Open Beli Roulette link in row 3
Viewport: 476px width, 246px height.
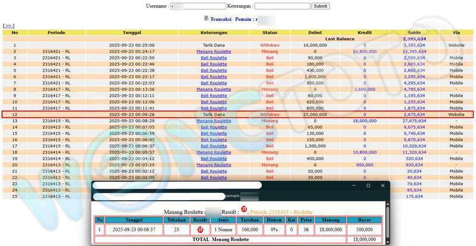tap(214, 58)
